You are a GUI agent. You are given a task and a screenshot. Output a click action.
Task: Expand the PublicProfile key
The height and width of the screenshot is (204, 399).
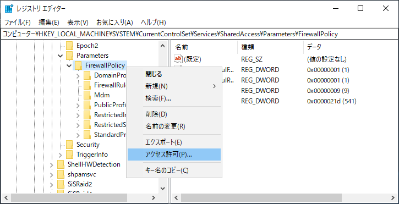pos(78,105)
